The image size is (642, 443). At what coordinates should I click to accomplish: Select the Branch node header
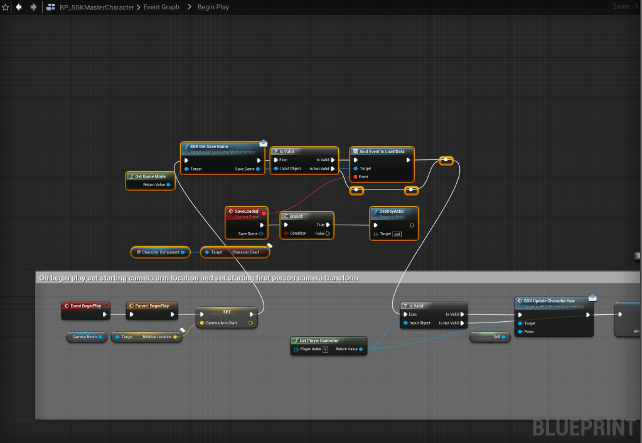(x=306, y=216)
